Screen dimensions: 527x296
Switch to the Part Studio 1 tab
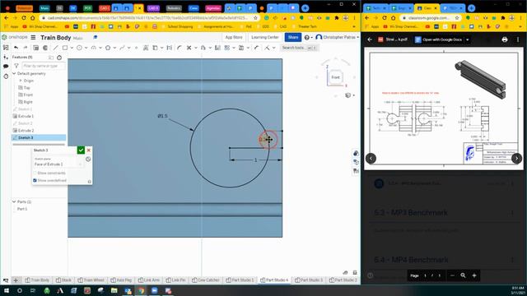240,280
